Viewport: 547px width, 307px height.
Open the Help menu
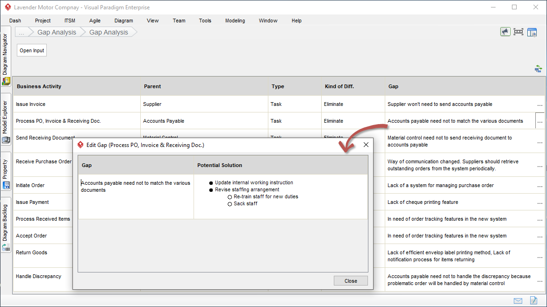coord(296,21)
